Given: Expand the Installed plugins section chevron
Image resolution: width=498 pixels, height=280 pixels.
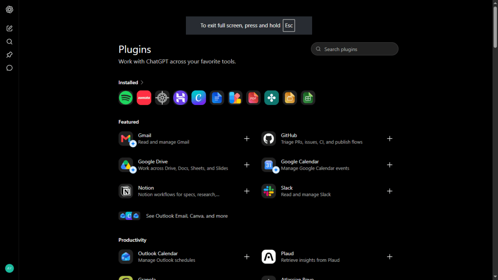Looking at the screenshot, I should click(142, 83).
